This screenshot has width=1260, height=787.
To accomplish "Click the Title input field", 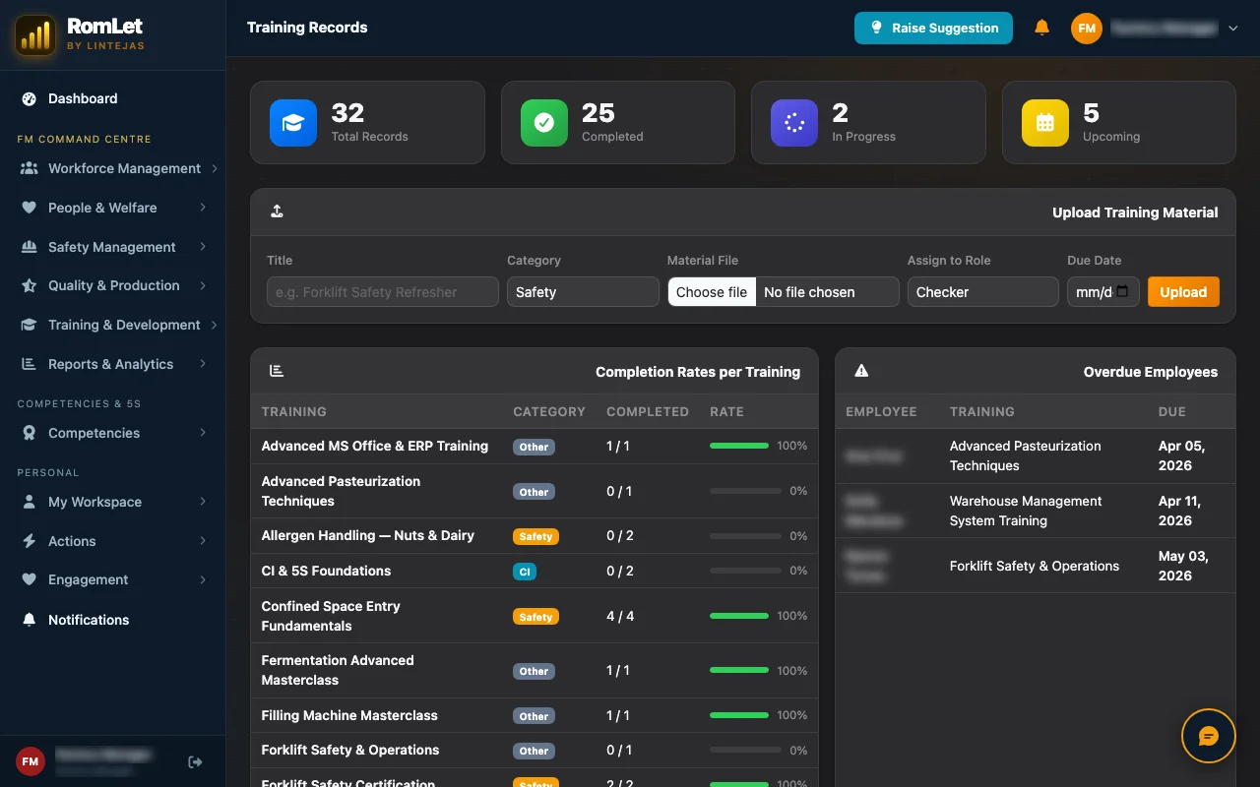I will [x=383, y=292].
